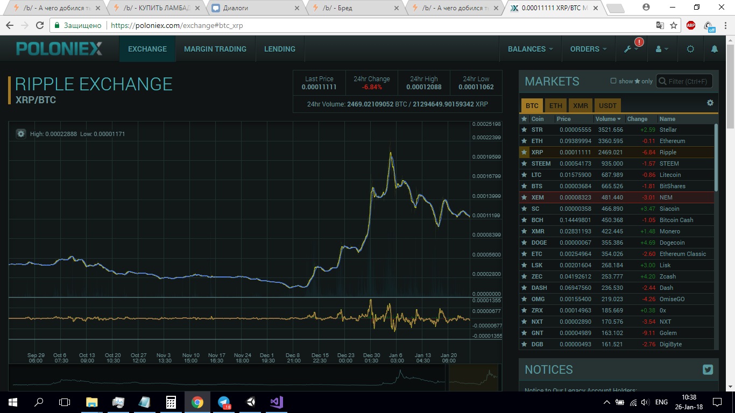Image resolution: width=735 pixels, height=413 pixels.
Task: Focus the markets Filter input field
Action: [x=684, y=81]
